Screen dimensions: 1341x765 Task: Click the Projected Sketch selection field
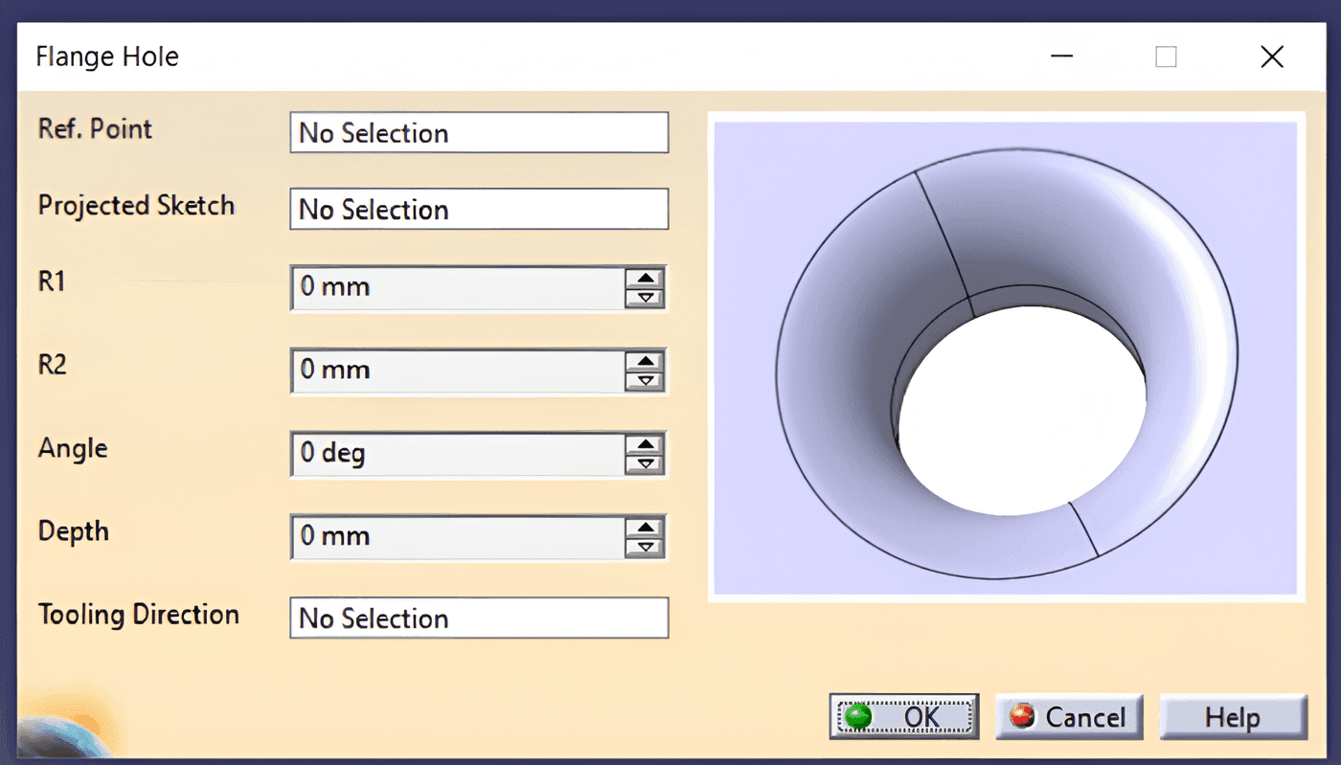point(479,209)
